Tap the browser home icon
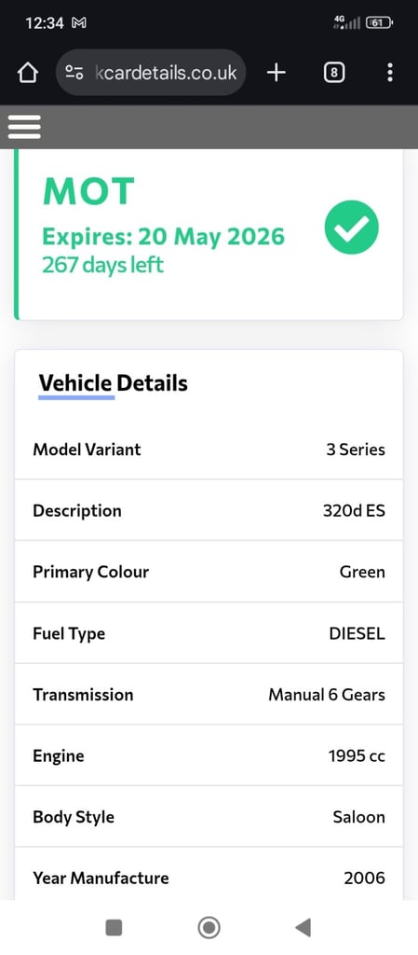Viewport: 418px width, 955px height. point(27,73)
